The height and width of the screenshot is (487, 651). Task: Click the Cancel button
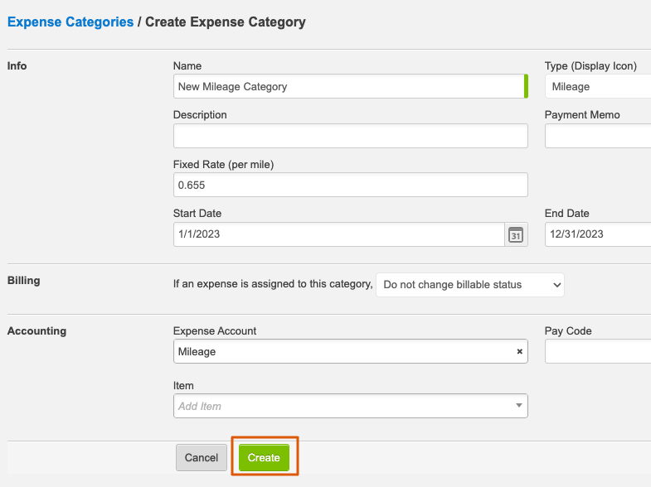pos(202,457)
